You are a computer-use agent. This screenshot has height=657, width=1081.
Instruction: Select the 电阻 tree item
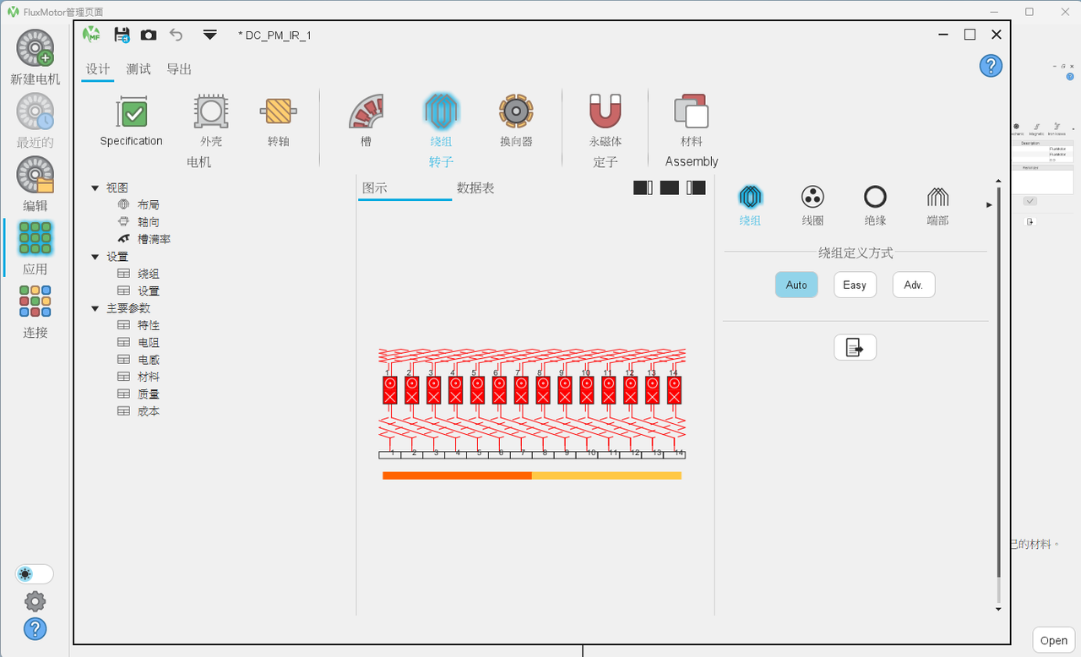point(148,343)
